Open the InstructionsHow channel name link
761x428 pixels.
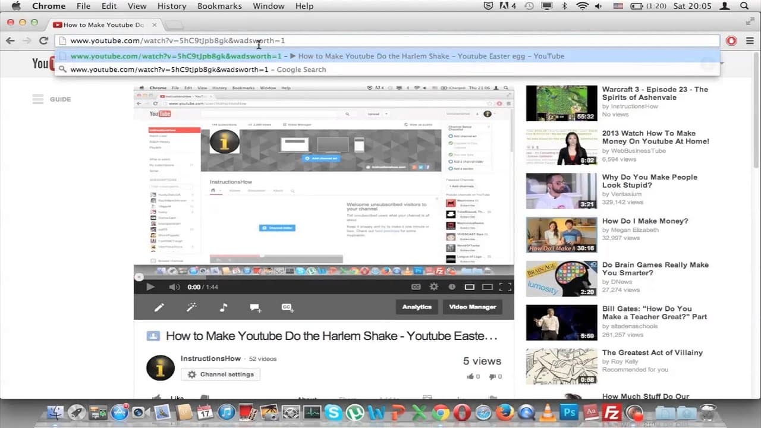pos(210,358)
